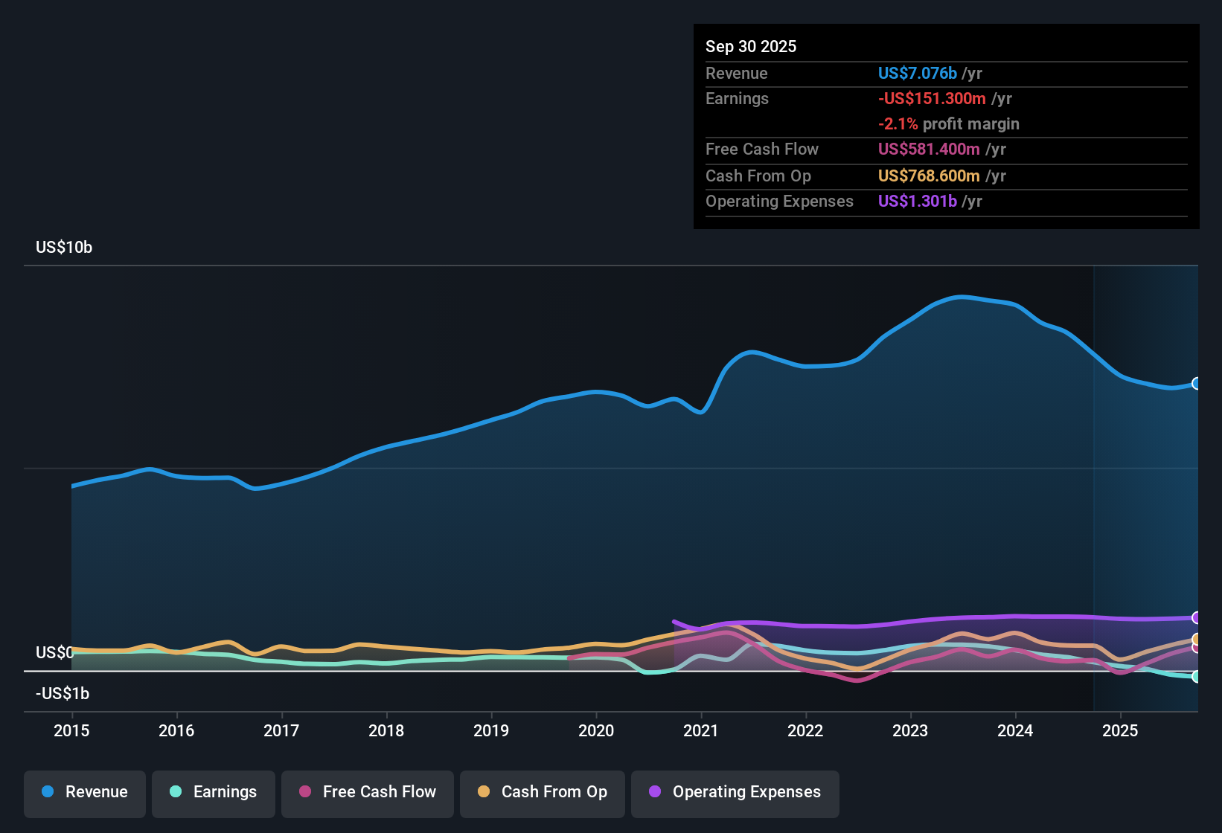Toggle the Revenue series visibility

(x=84, y=792)
